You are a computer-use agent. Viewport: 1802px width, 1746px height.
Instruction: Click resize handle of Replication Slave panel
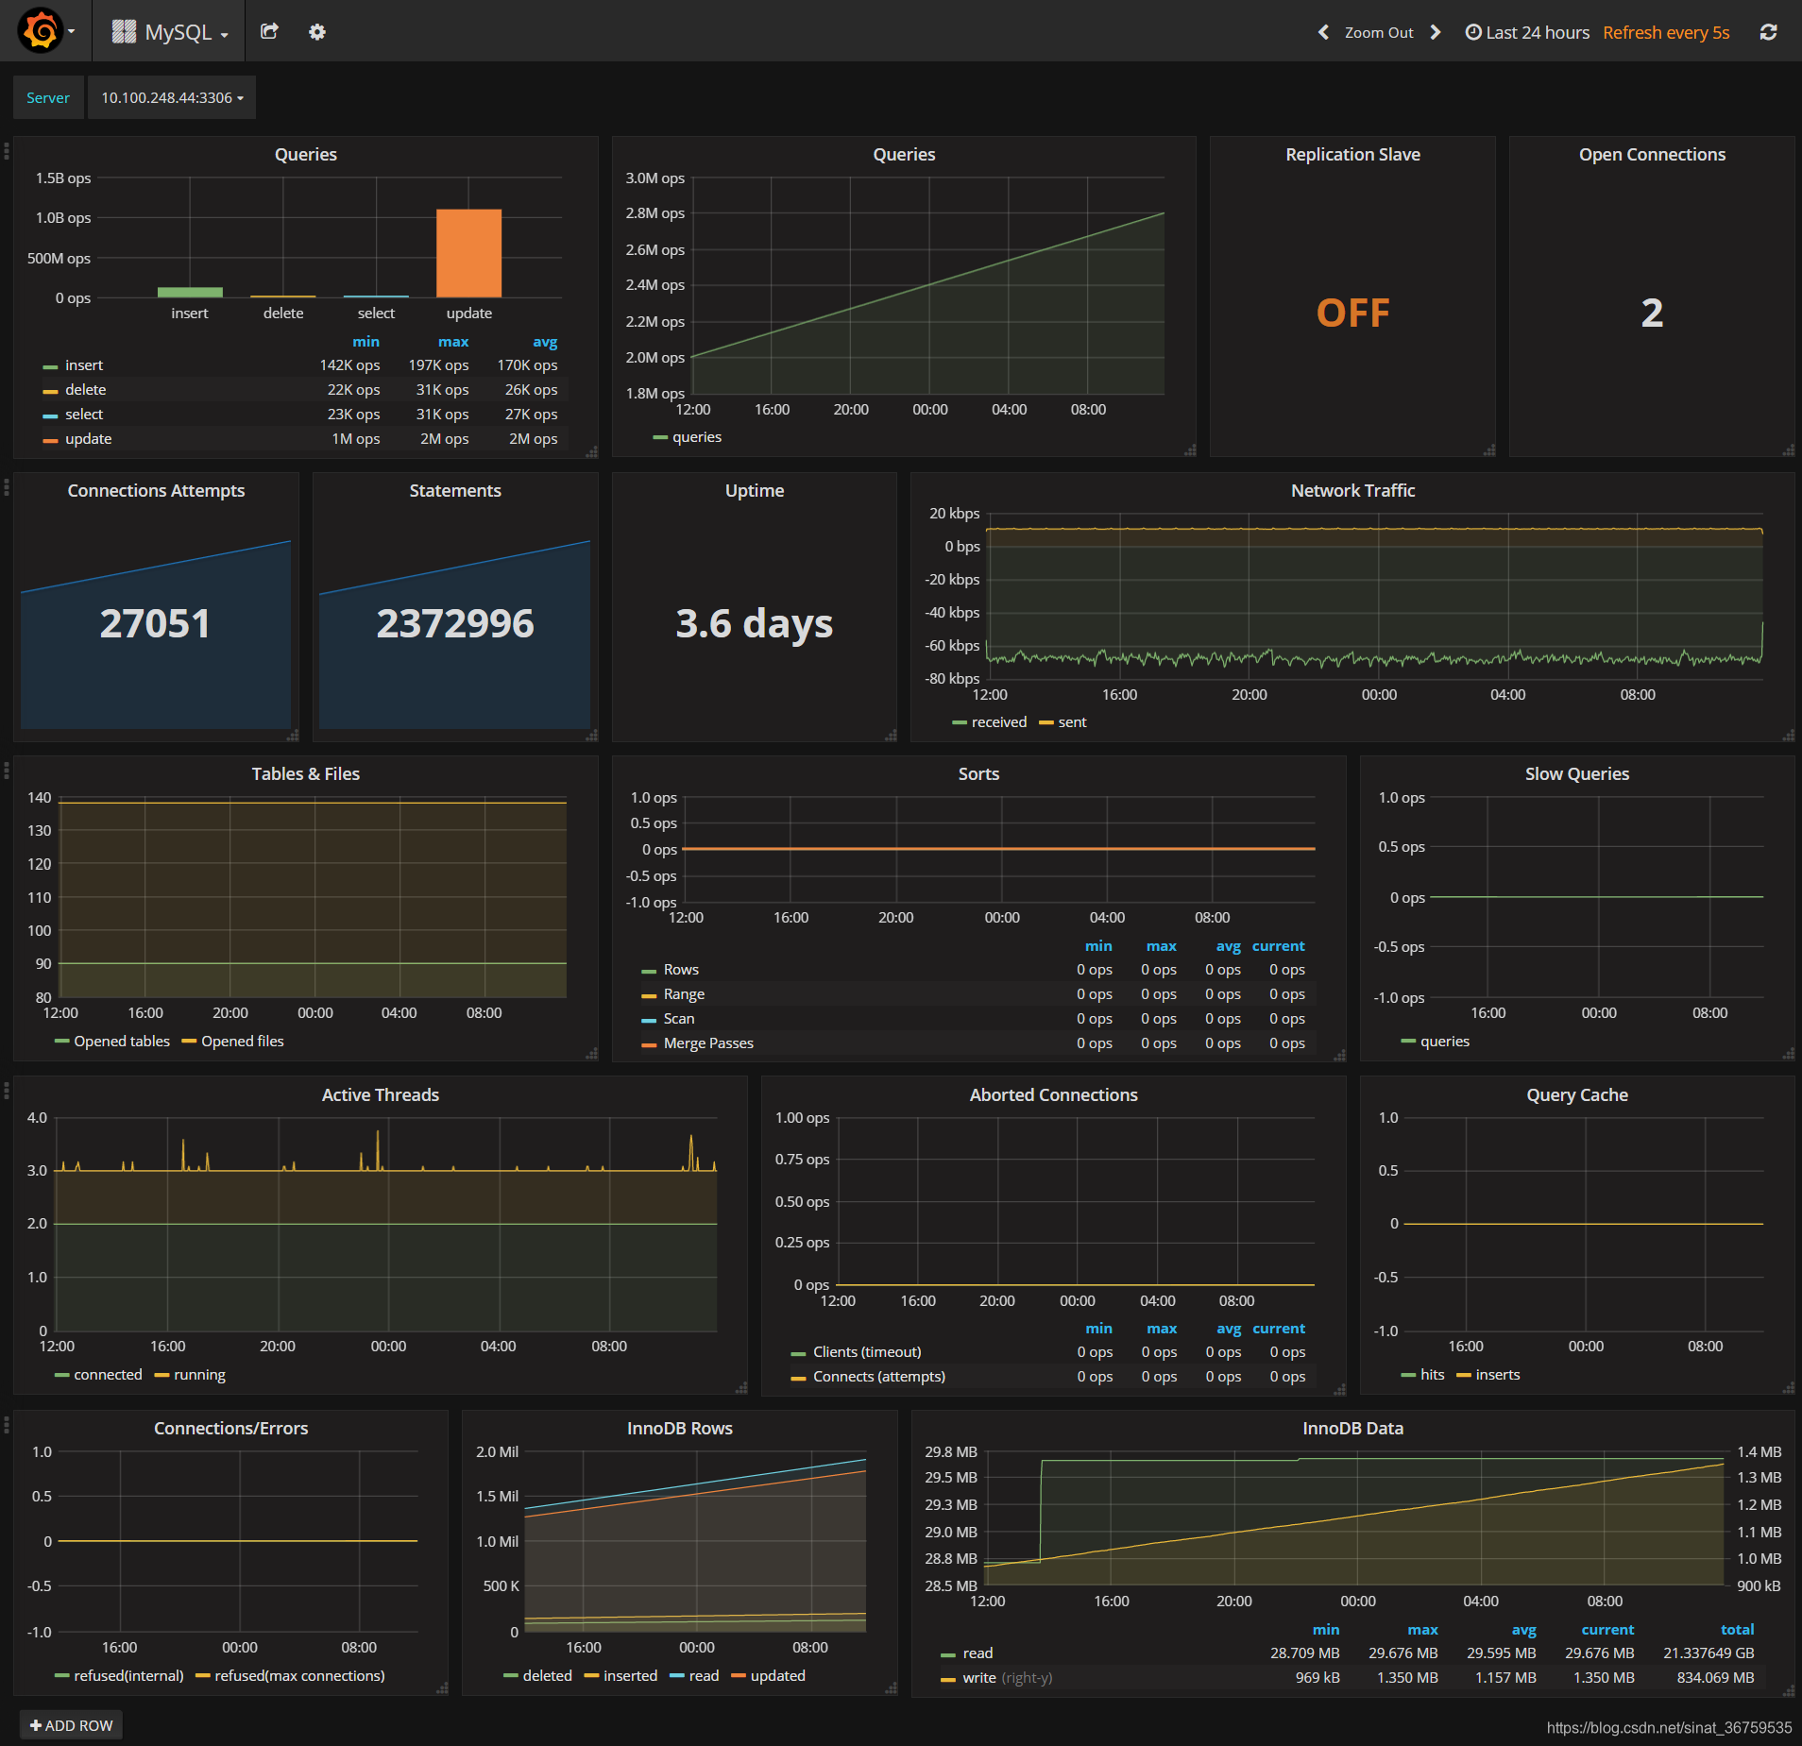tap(1488, 450)
